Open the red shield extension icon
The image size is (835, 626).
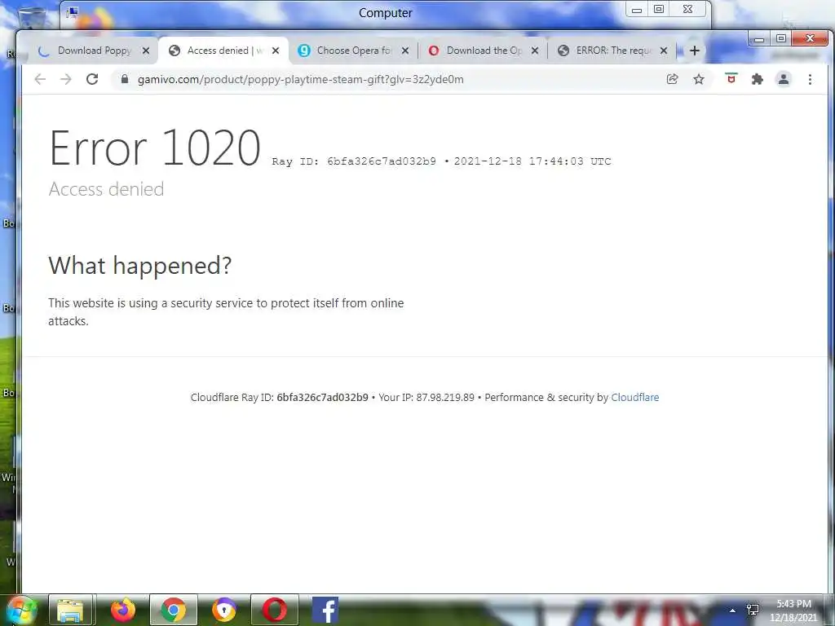[731, 79]
